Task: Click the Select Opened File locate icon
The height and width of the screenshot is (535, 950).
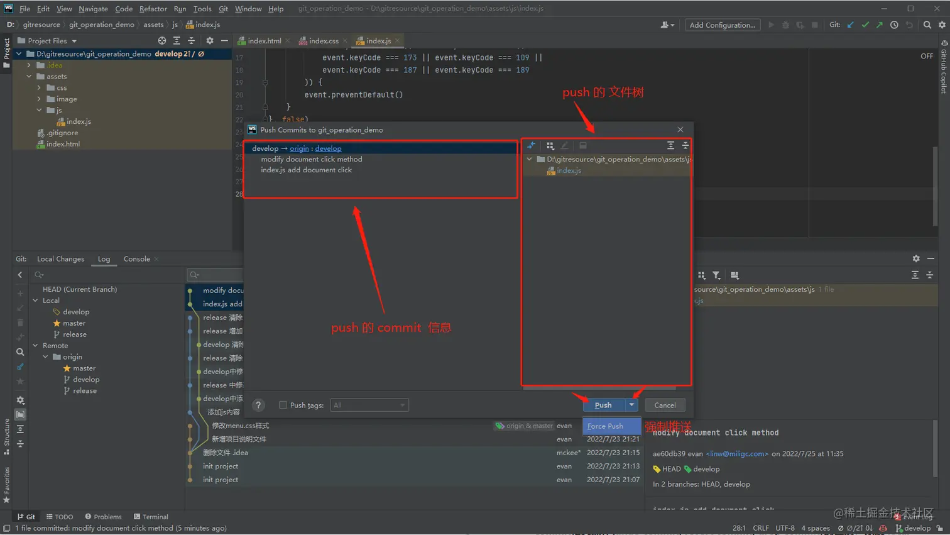Action: [162, 41]
